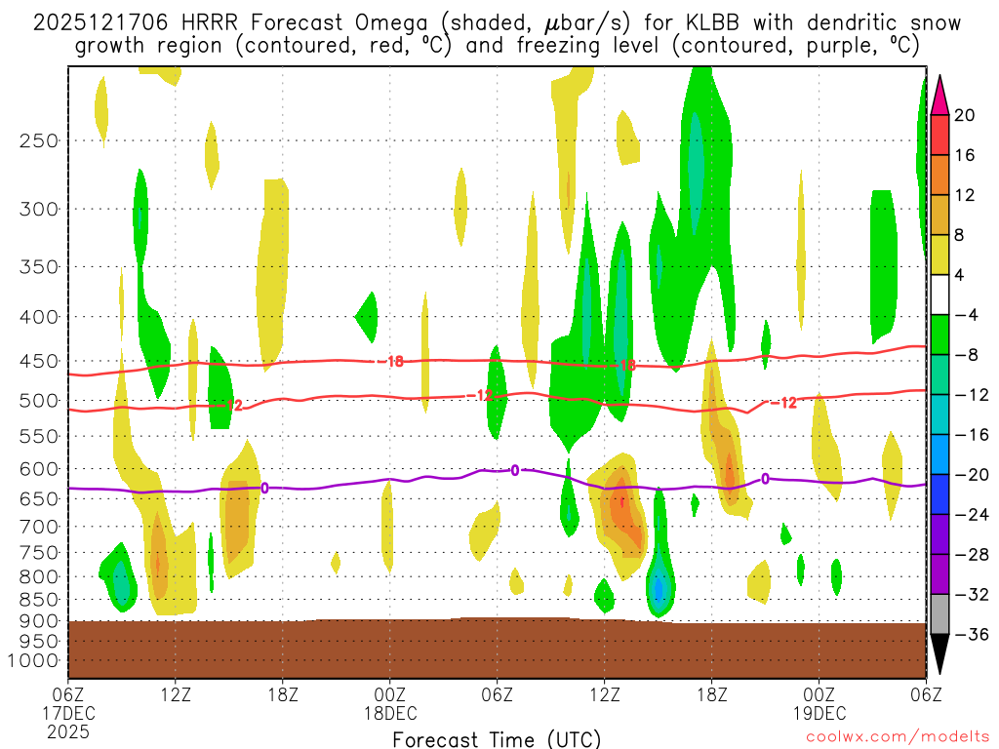Screen dimensions: 999x749
Task: Click the brown terrain band at chart bottom
Action: point(497,649)
